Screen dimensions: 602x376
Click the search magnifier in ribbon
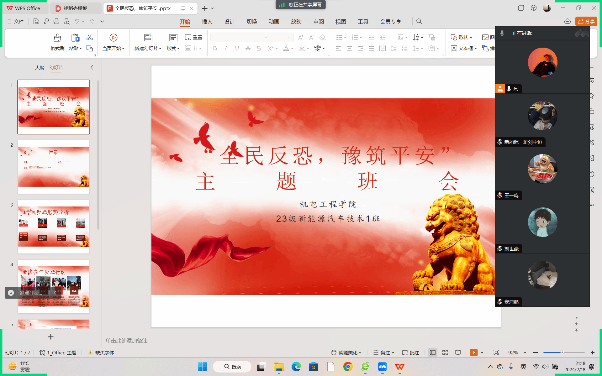tap(419, 21)
